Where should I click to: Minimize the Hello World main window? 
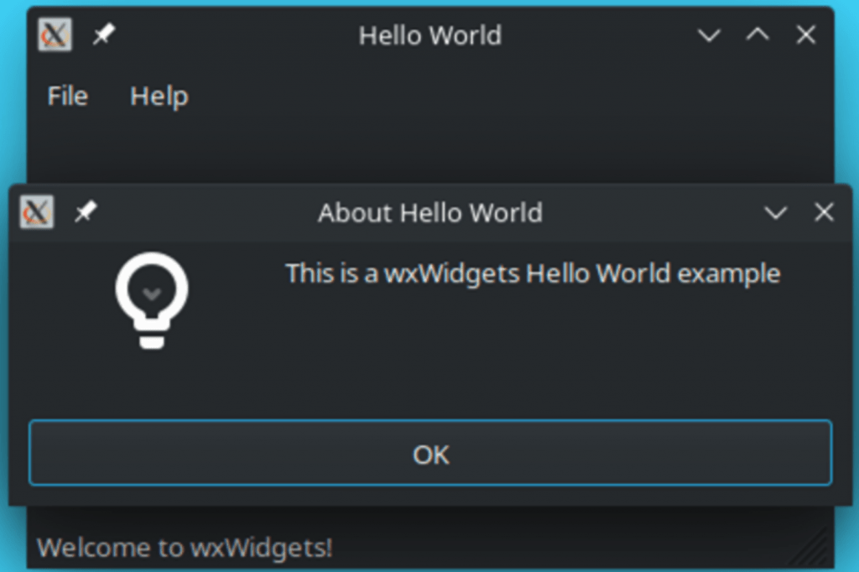(x=709, y=35)
